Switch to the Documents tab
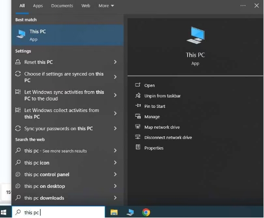Viewport: 264px width, 218px height. tap(62, 6)
